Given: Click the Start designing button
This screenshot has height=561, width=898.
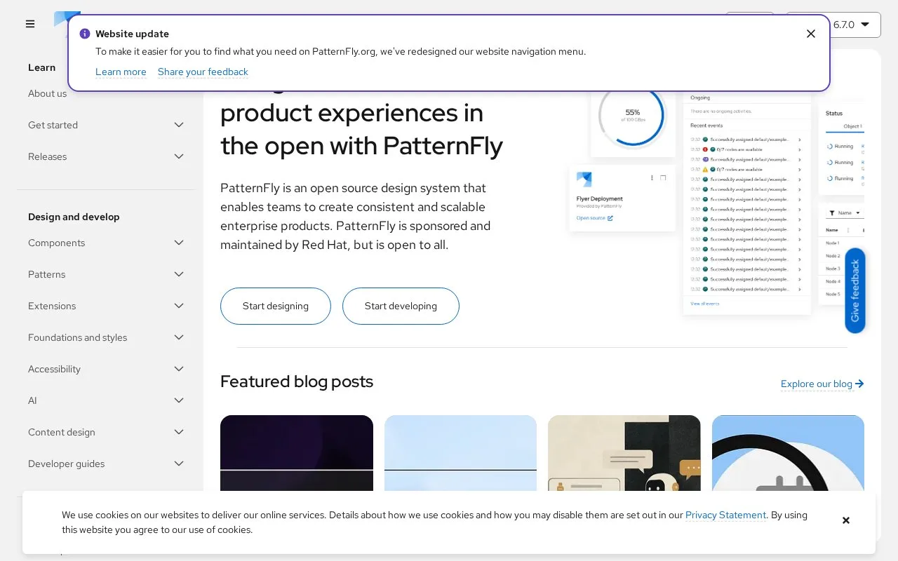Looking at the screenshot, I should coord(276,306).
